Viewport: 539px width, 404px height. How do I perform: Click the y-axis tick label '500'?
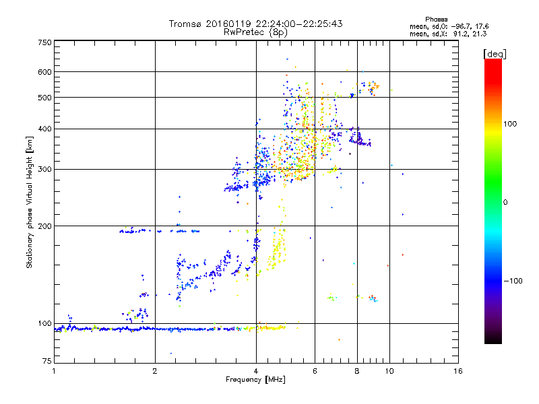[x=45, y=98]
